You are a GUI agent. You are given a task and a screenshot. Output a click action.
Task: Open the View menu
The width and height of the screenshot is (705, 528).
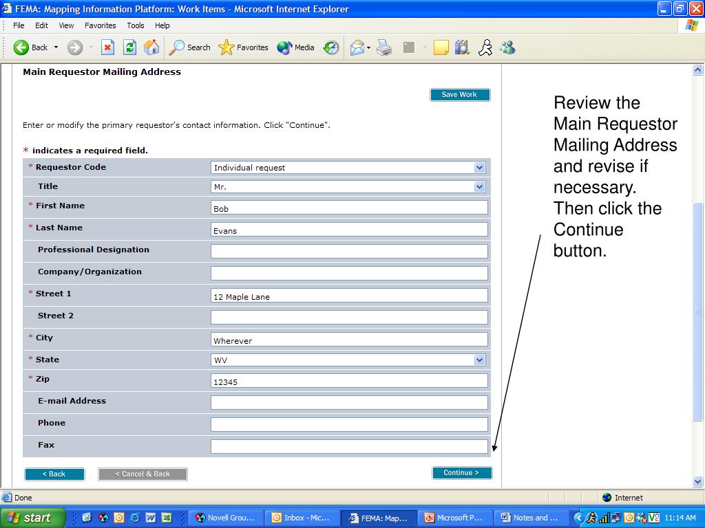pos(66,25)
